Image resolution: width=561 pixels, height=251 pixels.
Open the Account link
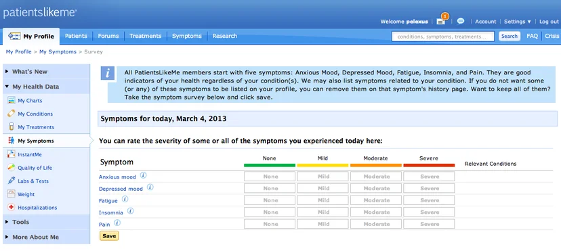pos(486,22)
